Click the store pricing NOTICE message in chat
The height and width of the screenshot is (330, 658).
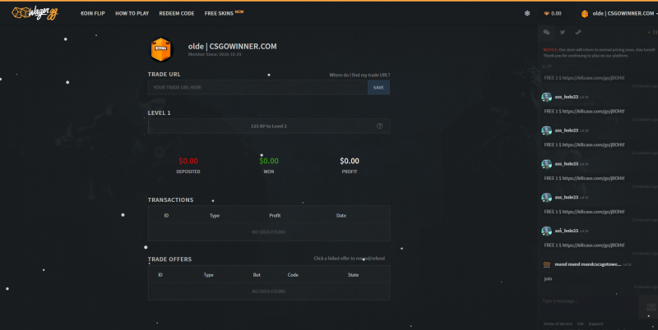point(599,53)
